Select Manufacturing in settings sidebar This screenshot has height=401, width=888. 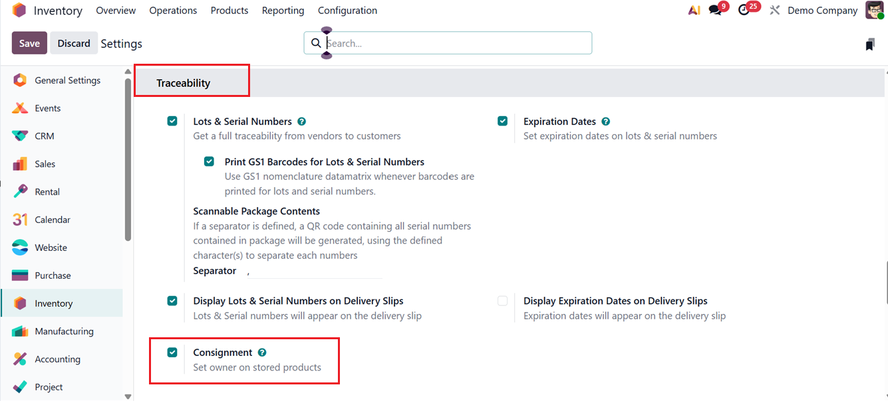pyautogui.click(x=64, y=331)
